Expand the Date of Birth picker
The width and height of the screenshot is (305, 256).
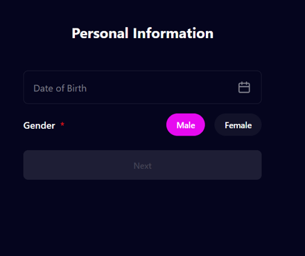[x=244, y=87]
